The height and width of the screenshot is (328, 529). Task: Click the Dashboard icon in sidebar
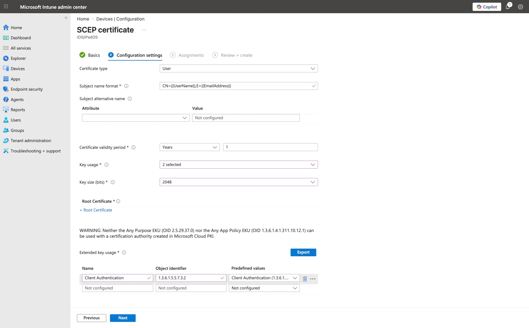pos(6,38)
